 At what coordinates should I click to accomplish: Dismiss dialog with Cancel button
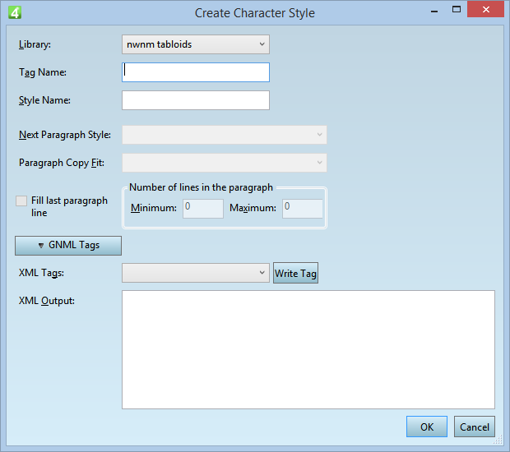point(475,427)
